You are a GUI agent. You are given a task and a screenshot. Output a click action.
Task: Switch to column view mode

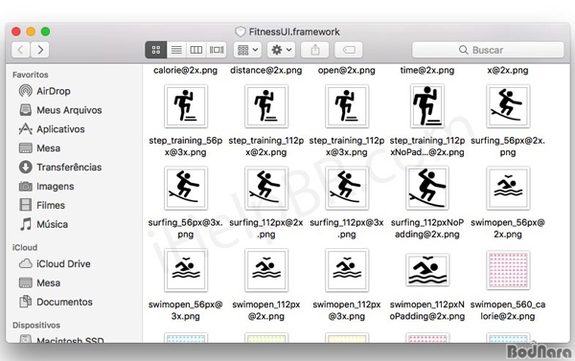[196, 50]
